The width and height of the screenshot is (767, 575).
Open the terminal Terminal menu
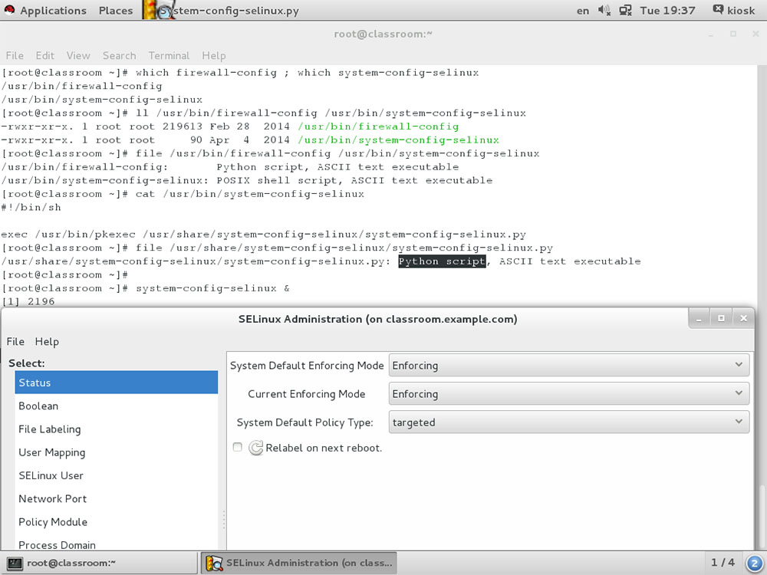click(x=169, y=56)
